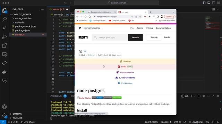Focus the npm Search packages field
Screen dimensions: 222x124
click(x=110, y=38)
